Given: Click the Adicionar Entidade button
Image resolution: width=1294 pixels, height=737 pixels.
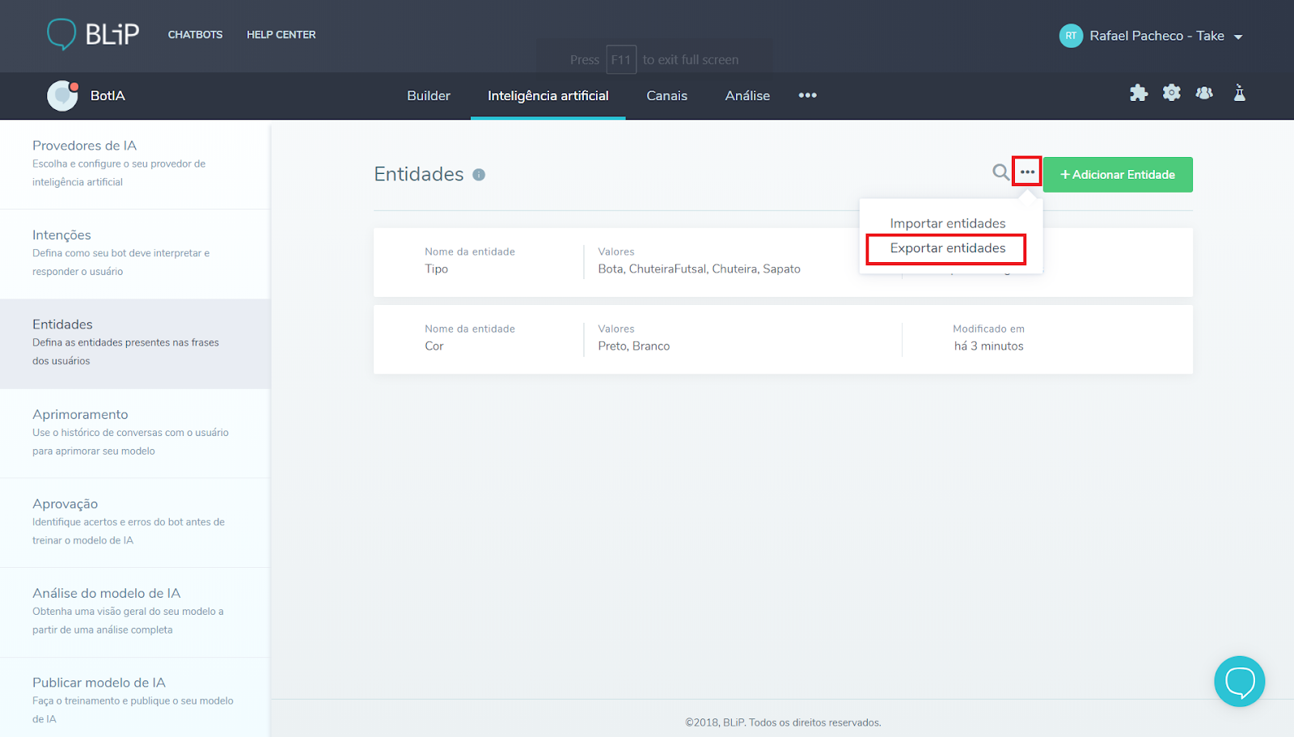Looking at the screenshot, I should pyautogui.click(x=1118, y=175).
